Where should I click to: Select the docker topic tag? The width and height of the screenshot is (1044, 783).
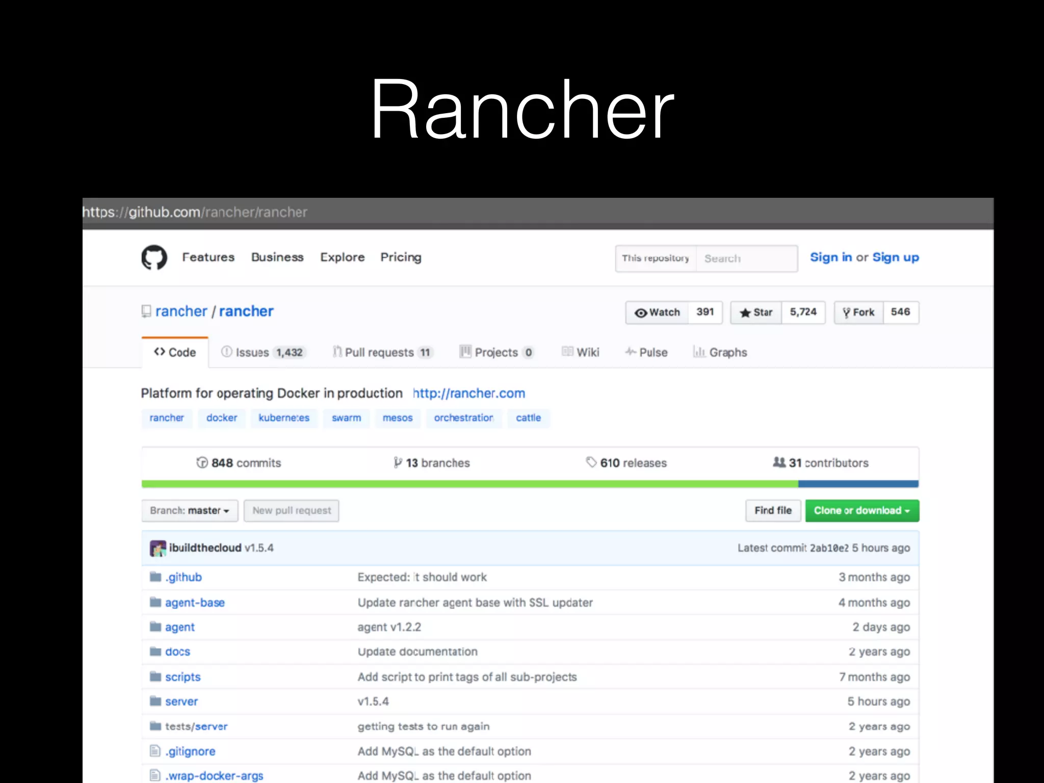tap(222, 418)
